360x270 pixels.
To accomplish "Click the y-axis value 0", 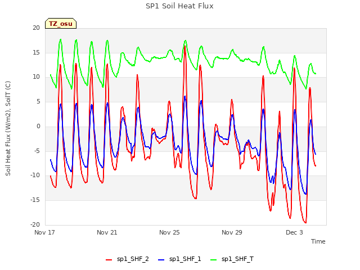I will (x=38, y=126).
